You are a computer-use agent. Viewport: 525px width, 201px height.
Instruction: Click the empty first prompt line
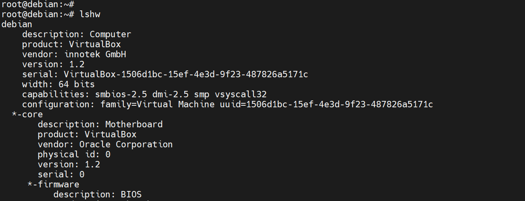[x=38, y=4]
